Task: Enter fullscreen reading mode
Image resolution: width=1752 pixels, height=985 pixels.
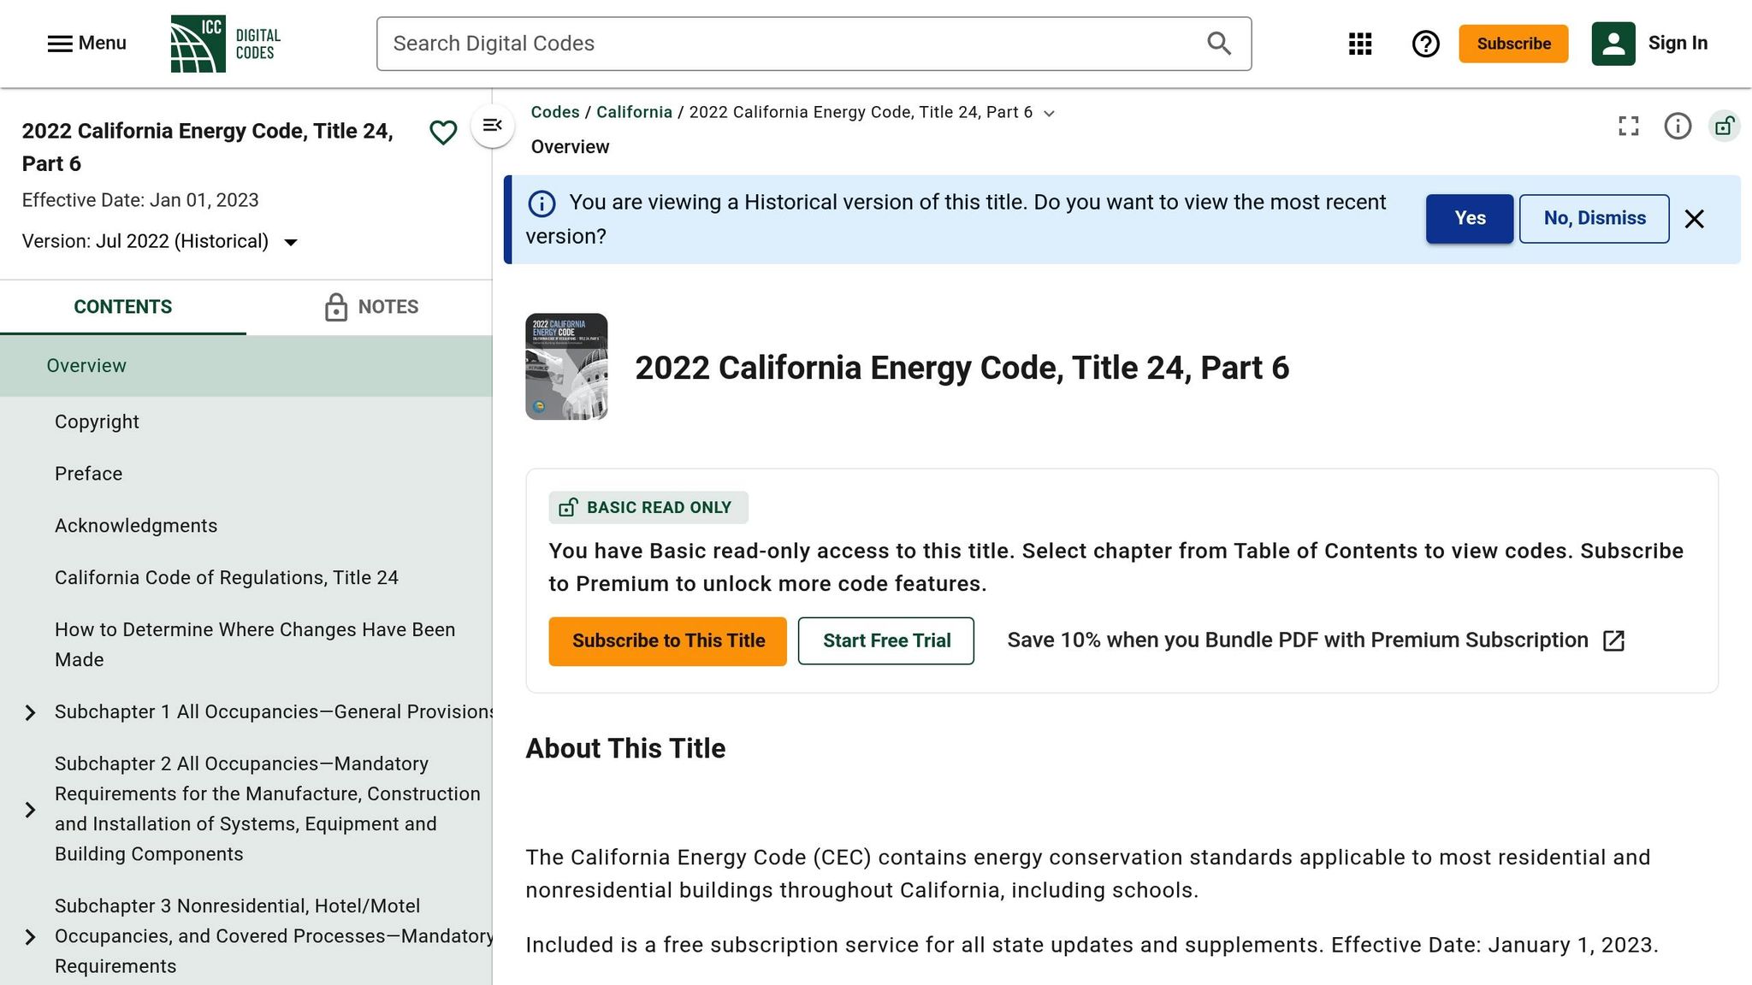Action: 1628,127
